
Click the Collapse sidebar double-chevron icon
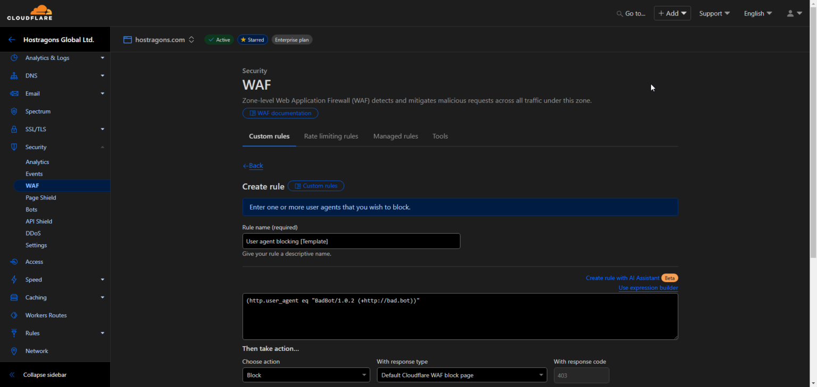pos(12,375)
